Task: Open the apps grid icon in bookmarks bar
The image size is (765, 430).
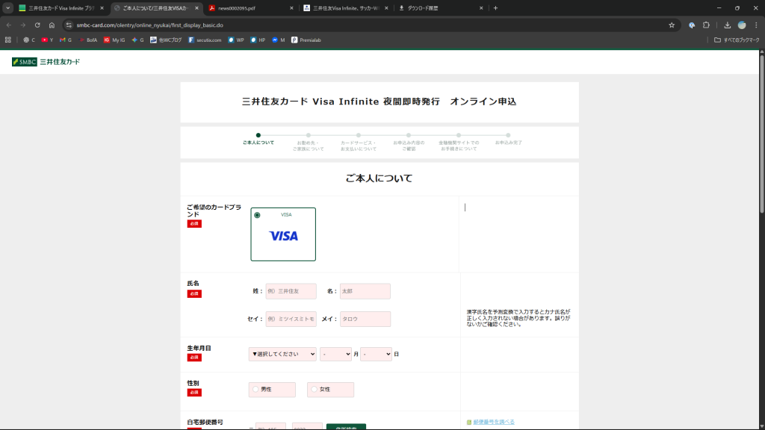Action: pyautogui.click(x=8, y=40)
